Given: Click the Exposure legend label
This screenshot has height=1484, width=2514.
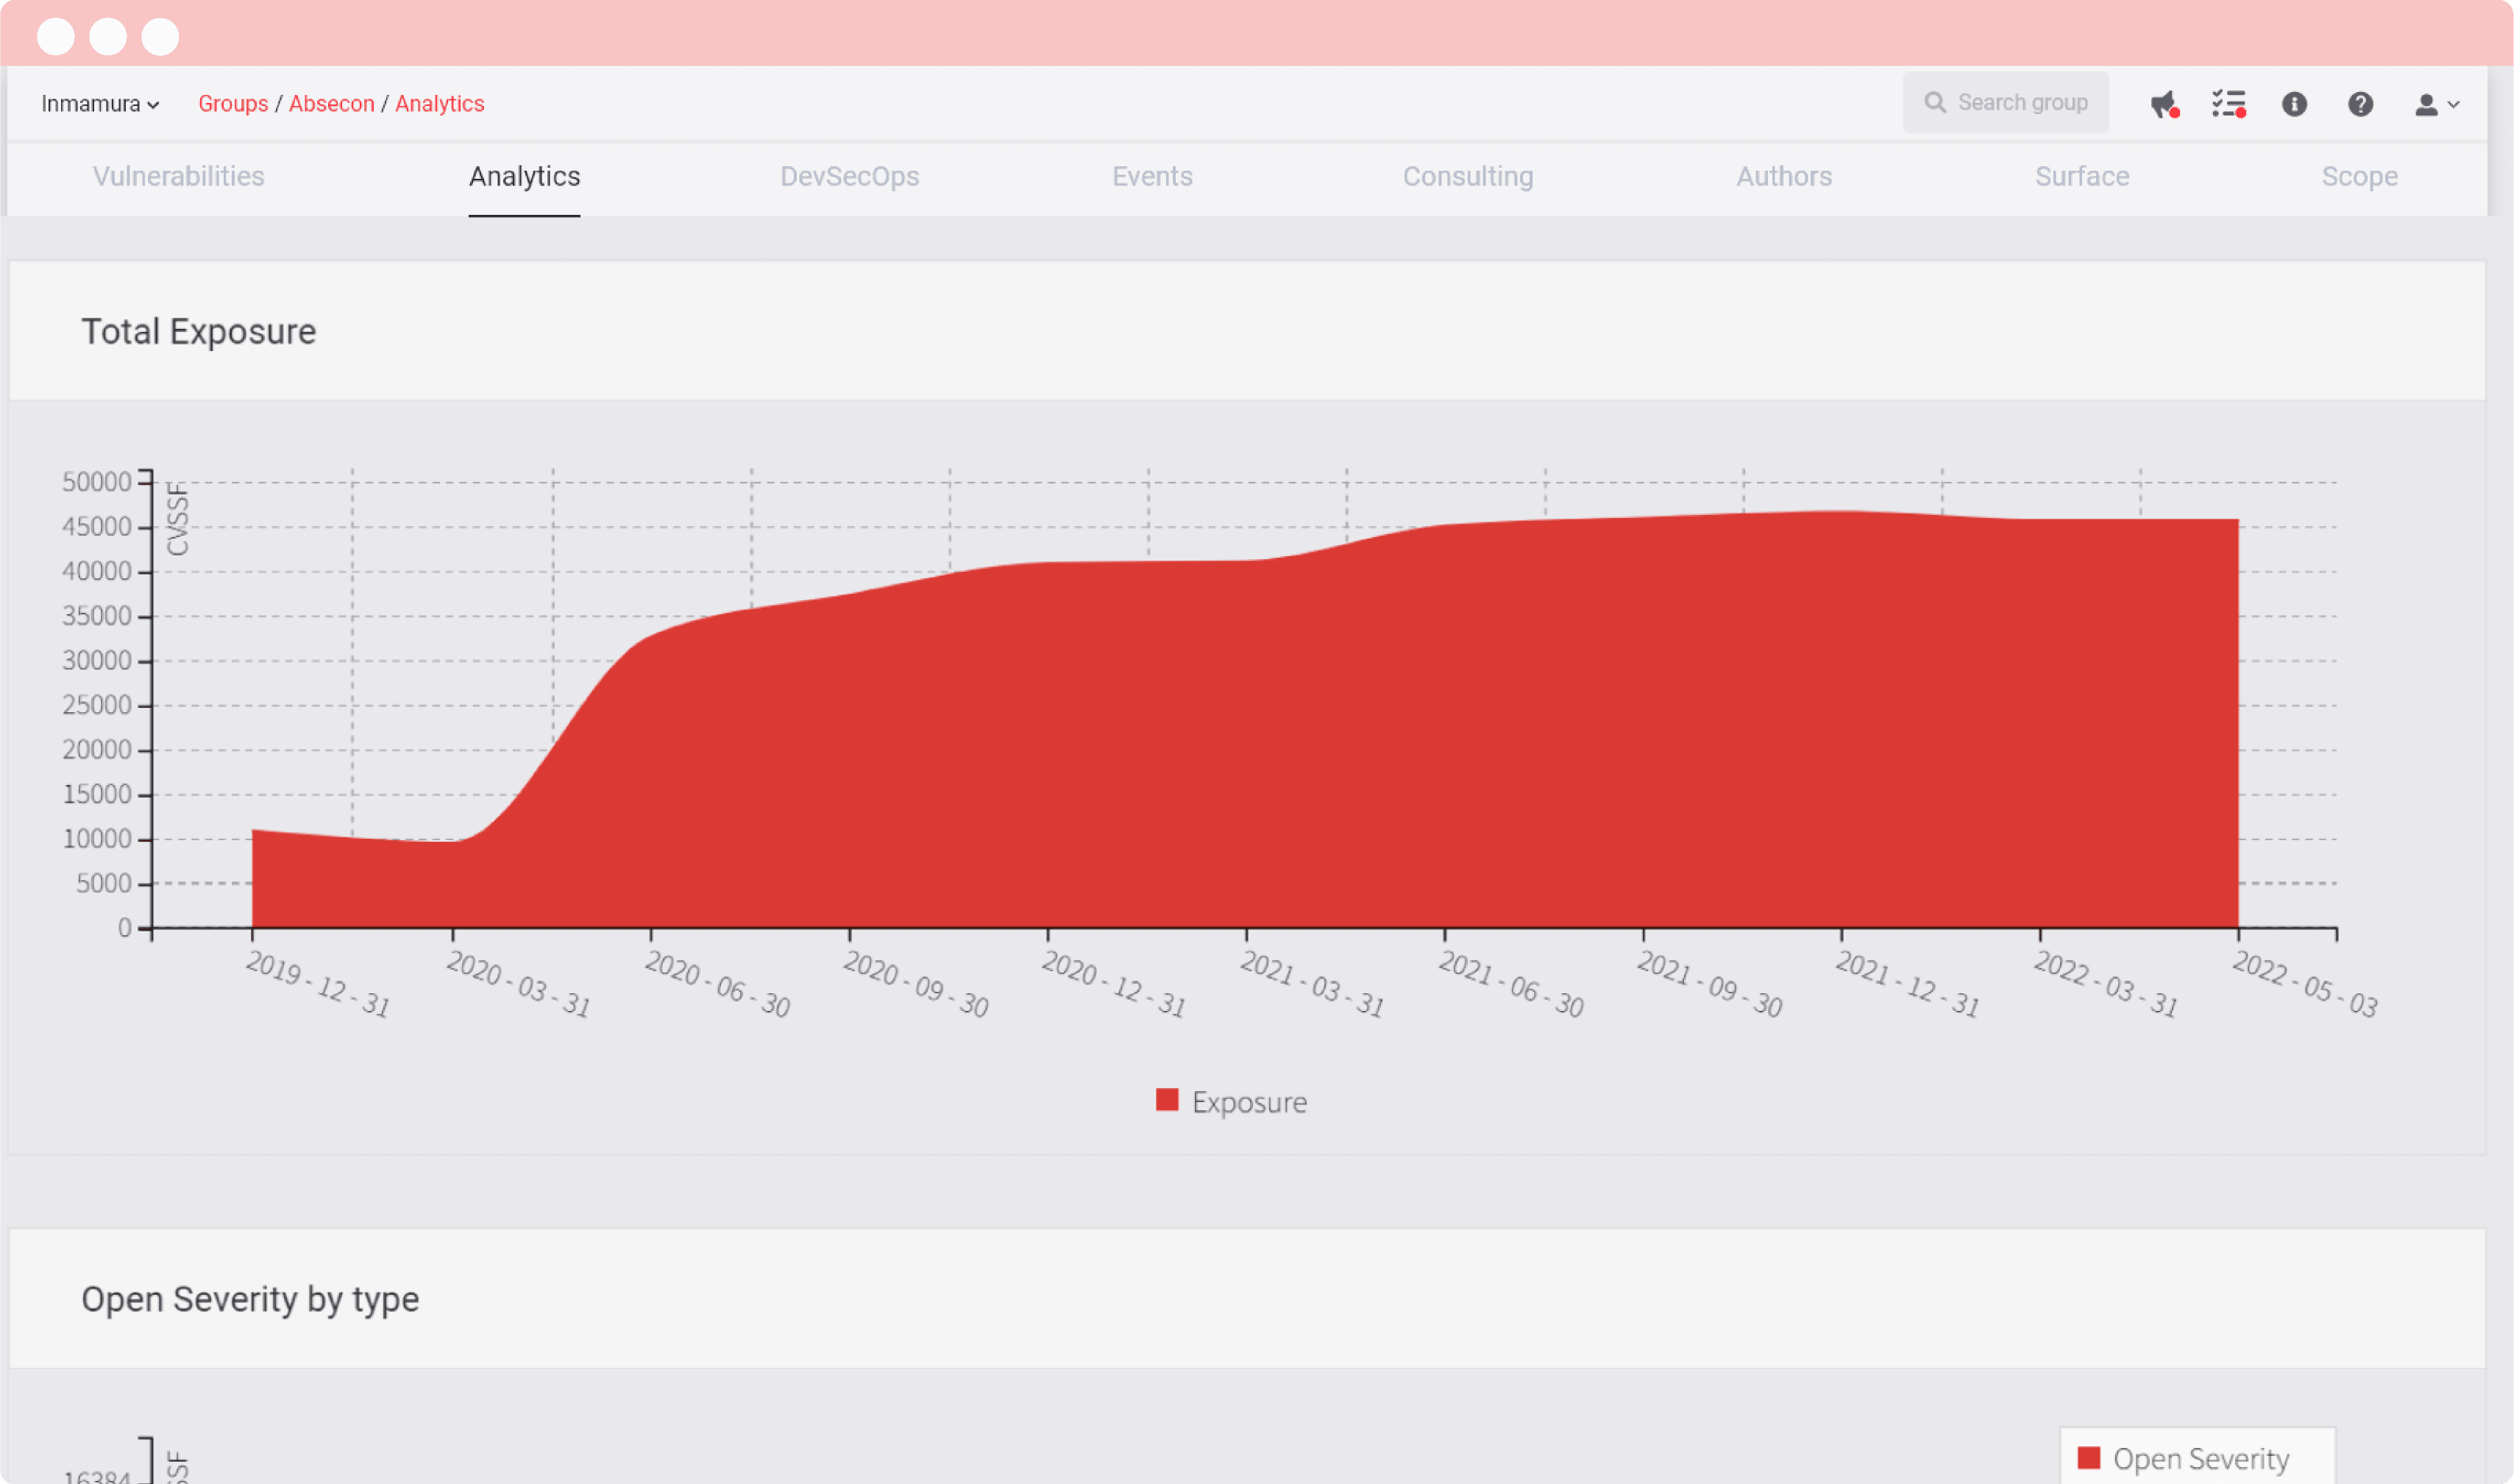Looking at the screenshot, I should tap(1249, 1102).
